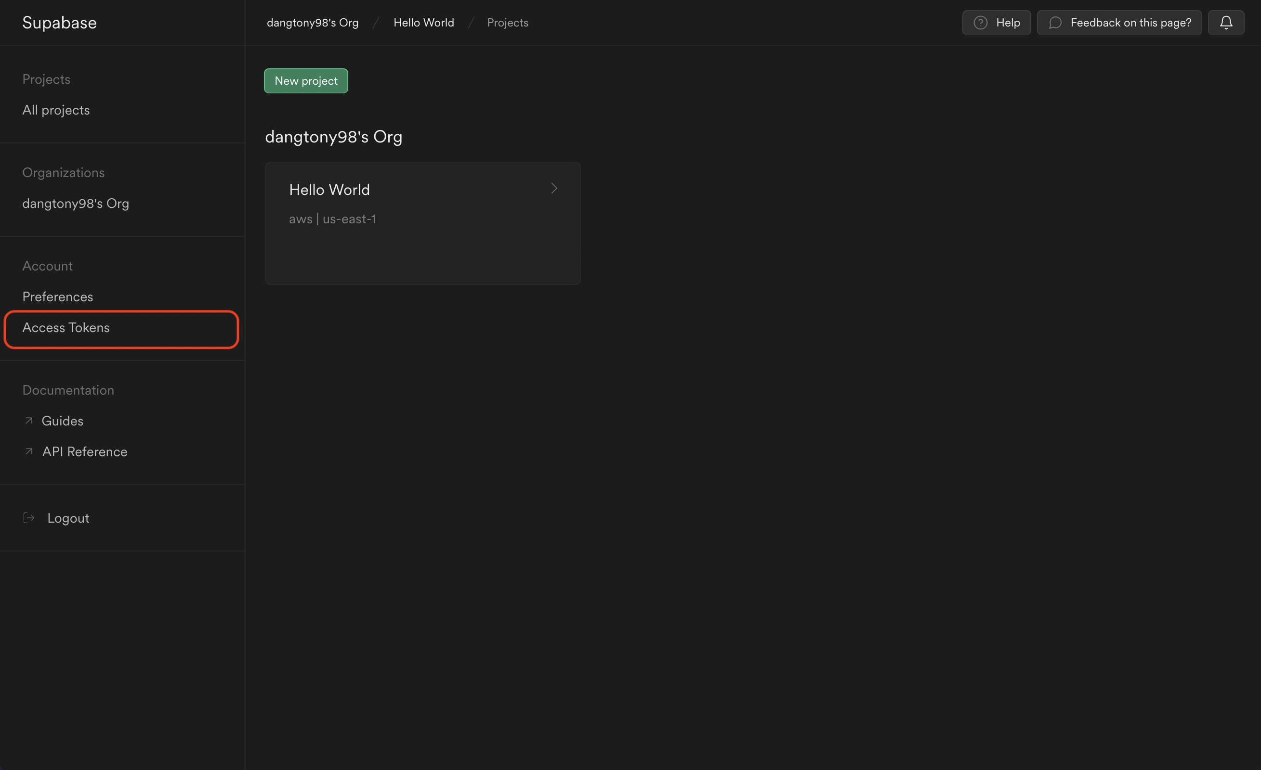Open the API Reference documentation link

click(84, 451)
